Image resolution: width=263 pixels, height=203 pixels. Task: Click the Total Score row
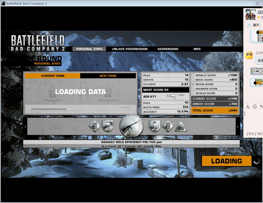click(x=215, y=110)
